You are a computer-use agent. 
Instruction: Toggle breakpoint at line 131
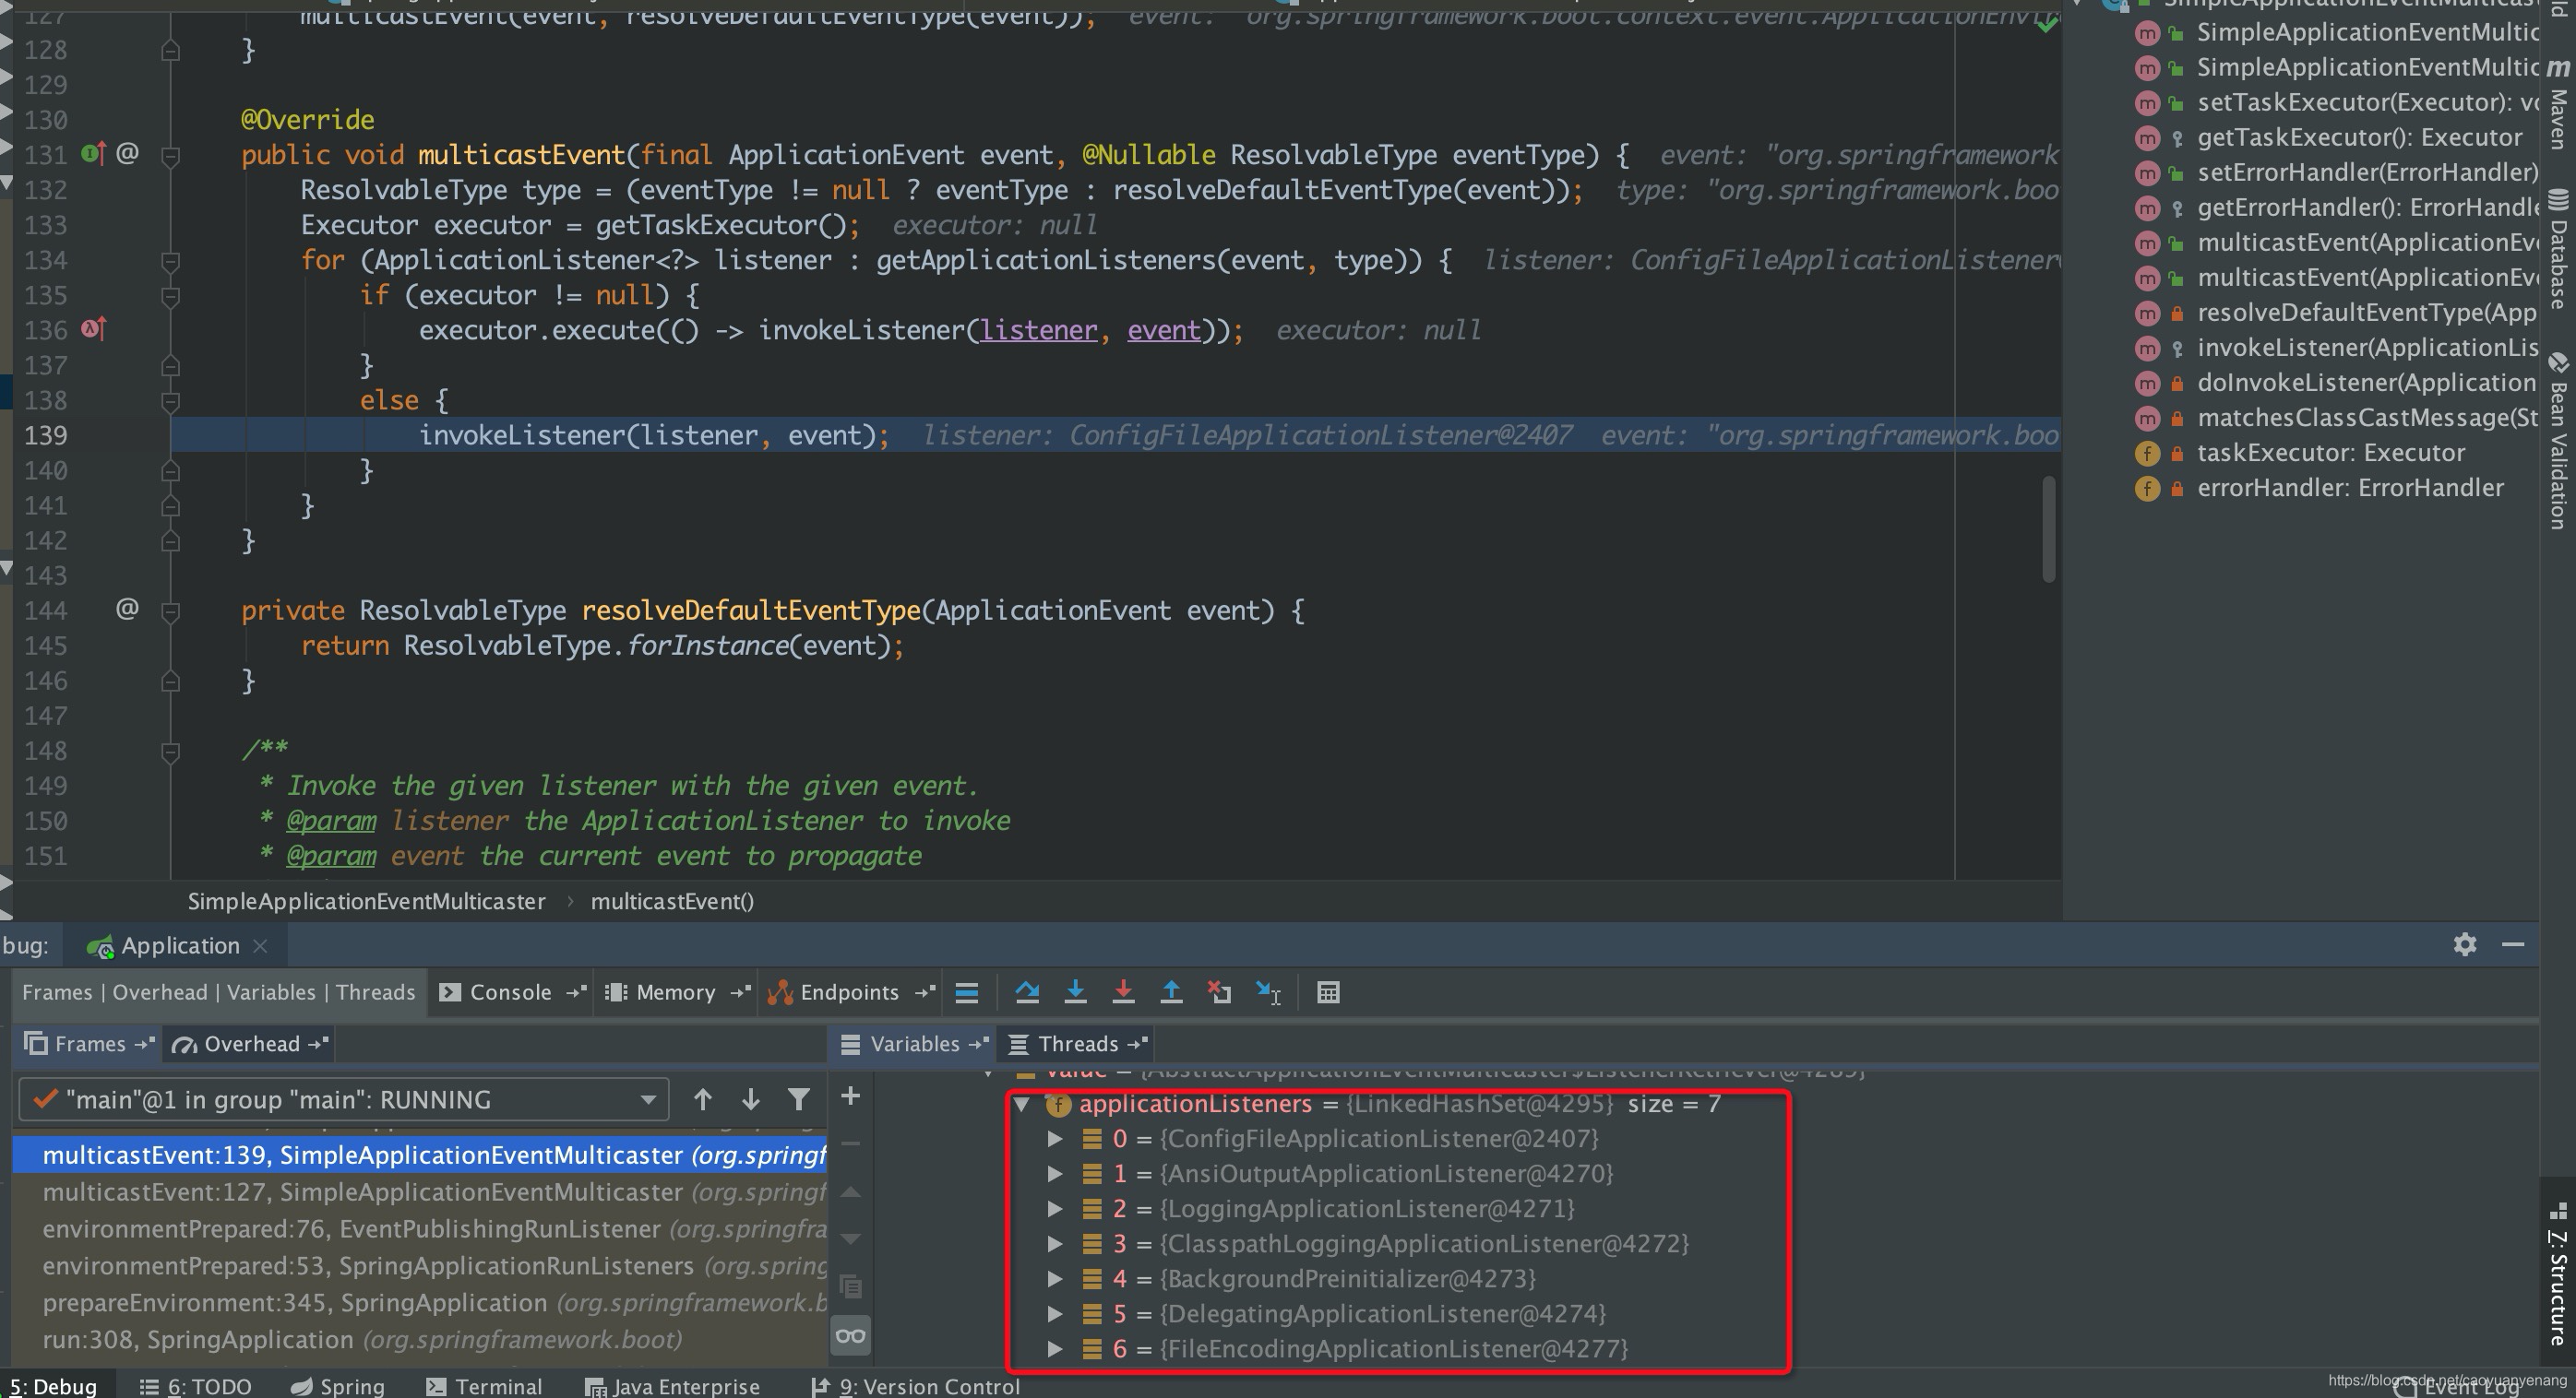pos(95,155)
